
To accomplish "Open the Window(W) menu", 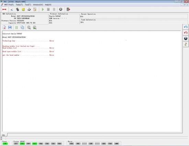I will pos(38,4).
